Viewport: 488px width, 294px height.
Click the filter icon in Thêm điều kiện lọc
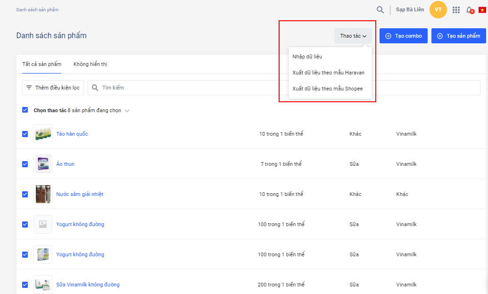(29, 88)
